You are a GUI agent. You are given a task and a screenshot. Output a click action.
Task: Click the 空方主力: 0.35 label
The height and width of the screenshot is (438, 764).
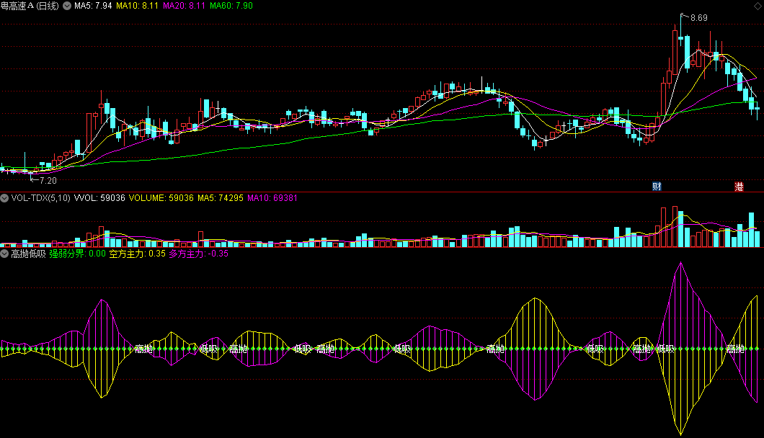point(138,254)
